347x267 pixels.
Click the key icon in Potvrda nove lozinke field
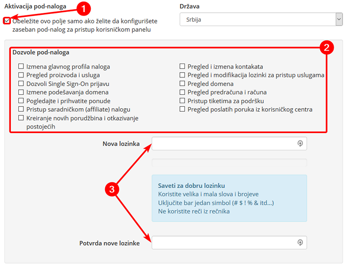coord(300,242)
